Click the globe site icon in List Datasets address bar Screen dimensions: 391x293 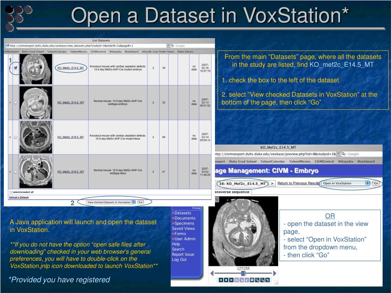pos(8,46)
